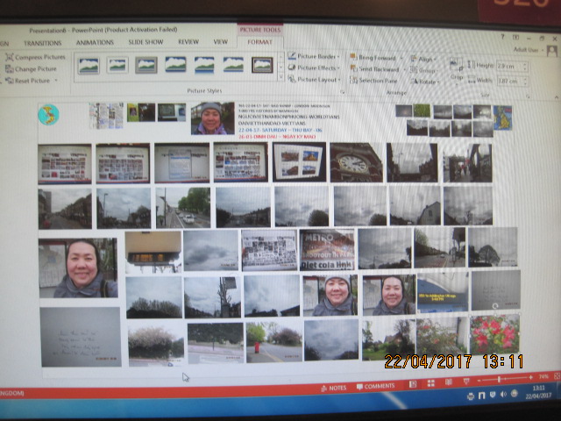Click the Ribbon Display Options icon
This screenshot has width=561, height=421.
[515, 37]
